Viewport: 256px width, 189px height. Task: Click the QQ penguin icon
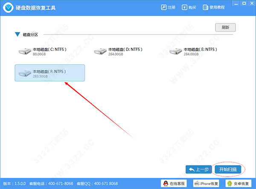(x=166, y=183)
